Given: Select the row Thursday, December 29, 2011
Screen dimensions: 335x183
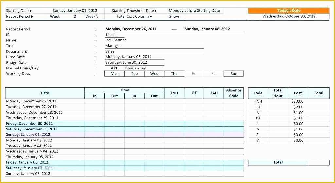Looking at the screenshot, I should tap(125, 118).
